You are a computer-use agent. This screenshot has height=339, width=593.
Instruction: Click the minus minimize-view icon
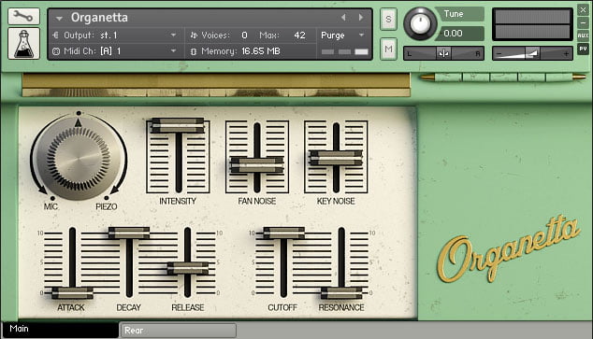pos(583,22)
